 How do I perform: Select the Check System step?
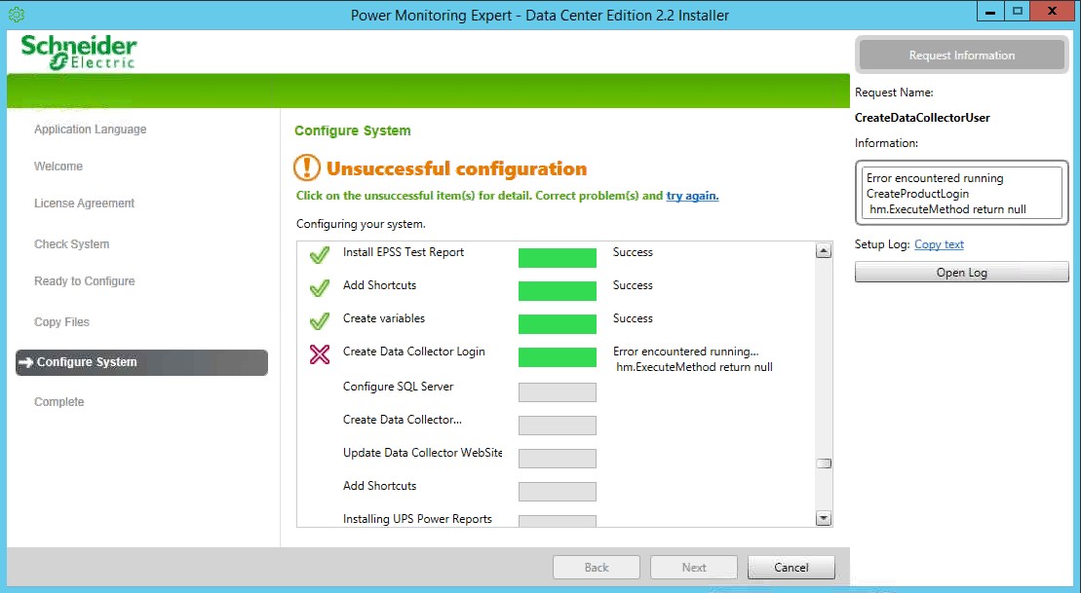pyautogui.click(x=72, y=244)
